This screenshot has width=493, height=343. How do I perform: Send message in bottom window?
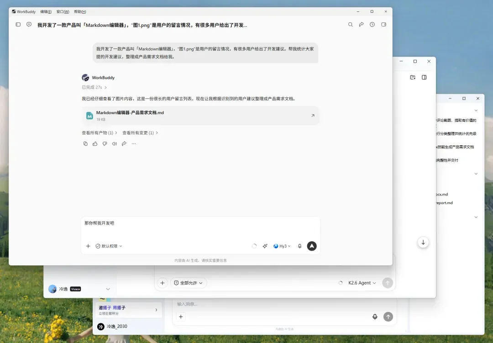click(388, 317)
